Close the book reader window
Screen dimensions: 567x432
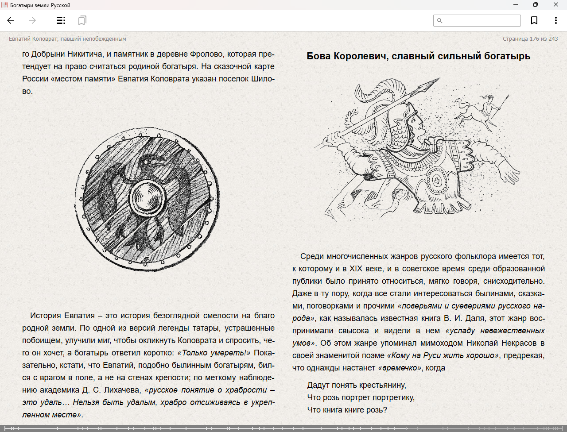(556, 5)
